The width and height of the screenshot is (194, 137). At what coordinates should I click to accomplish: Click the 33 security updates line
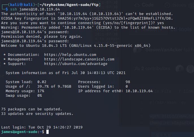click(37, 114)
